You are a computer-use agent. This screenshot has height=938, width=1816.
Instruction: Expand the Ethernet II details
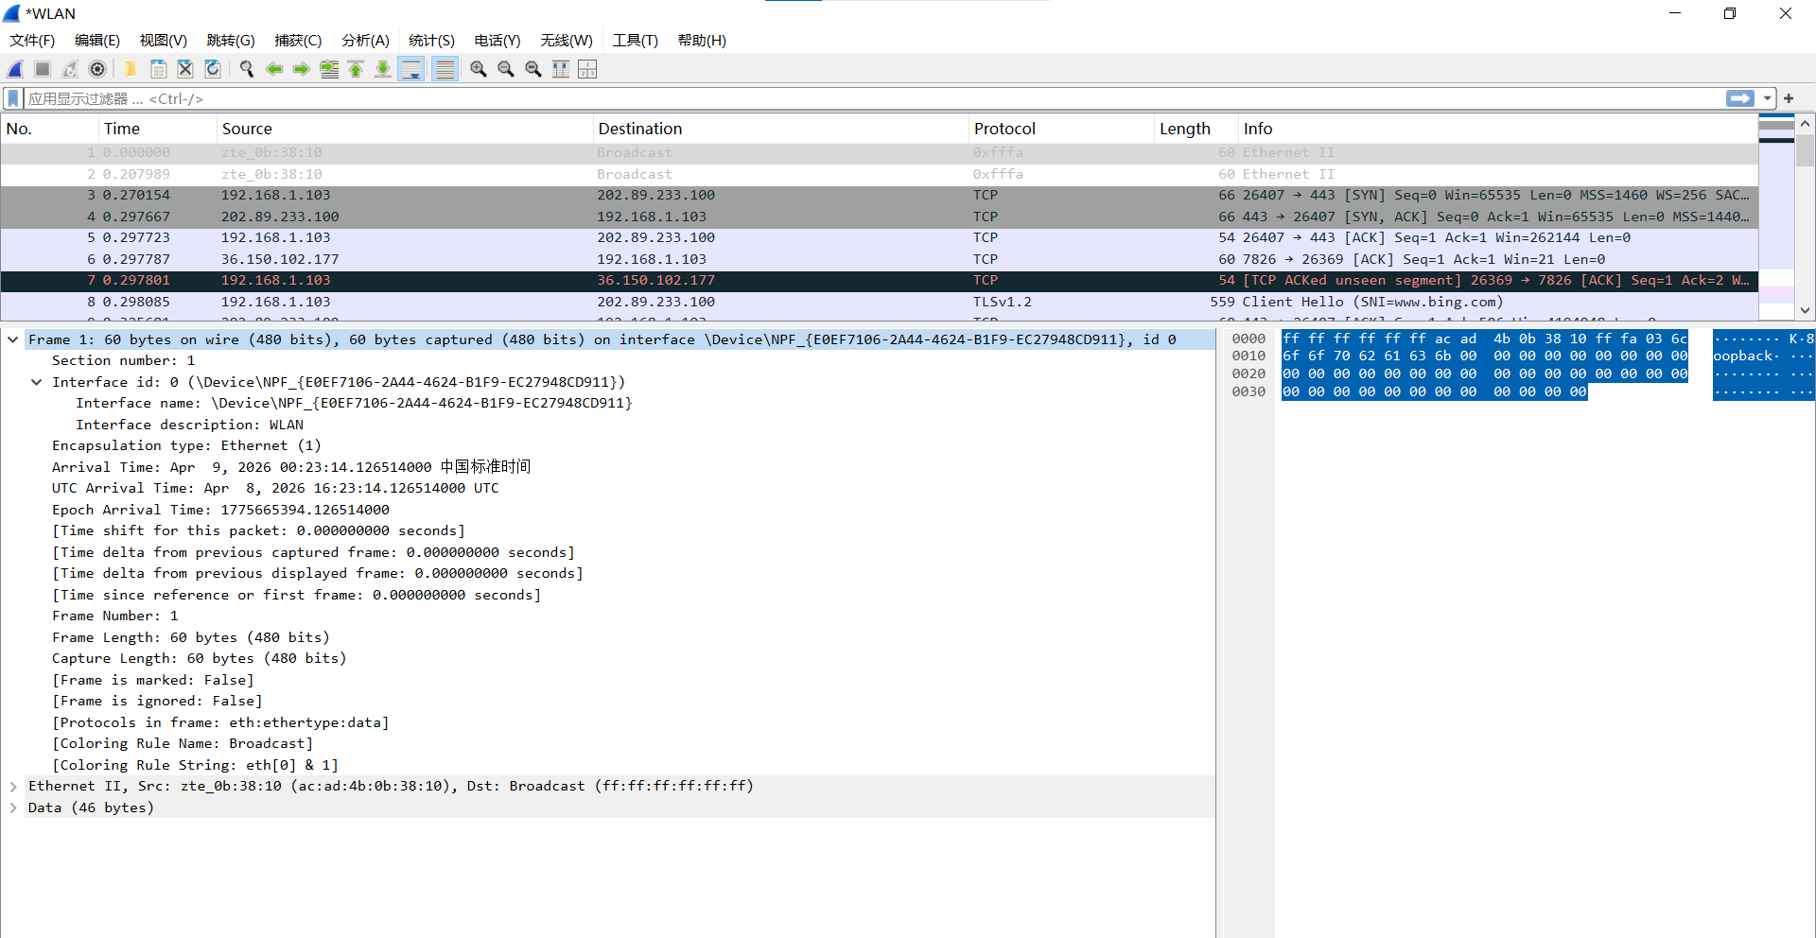click(x=13, y=787)
